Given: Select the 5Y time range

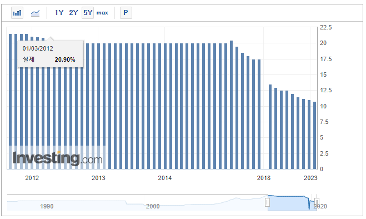Looking at the screenshot, I should coord(88,13).
